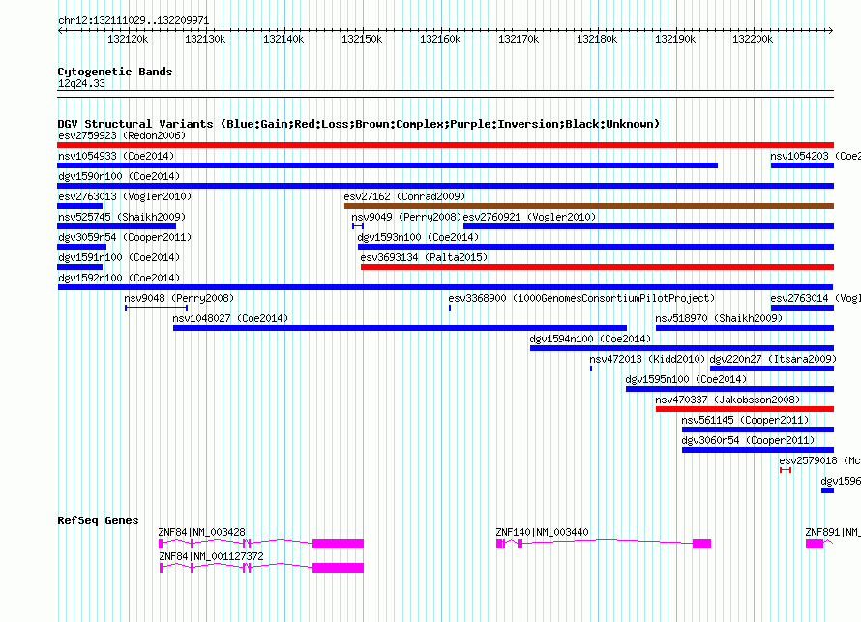Image resolution: width=861 pixels, height=622 pixels.
Task: Select the nsv518970 (Shaikh2009) variant label
Action: (x=719, y=318)
